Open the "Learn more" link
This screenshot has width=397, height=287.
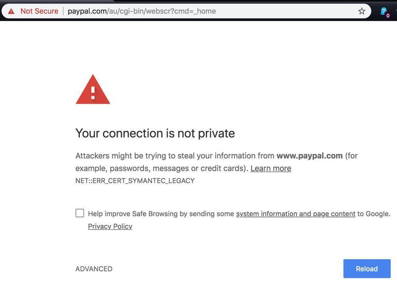tap(271, 168)
